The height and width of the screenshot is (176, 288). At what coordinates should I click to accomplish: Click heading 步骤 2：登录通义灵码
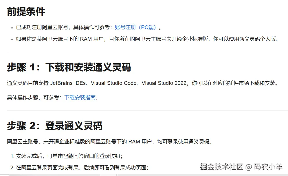[54, 126]
